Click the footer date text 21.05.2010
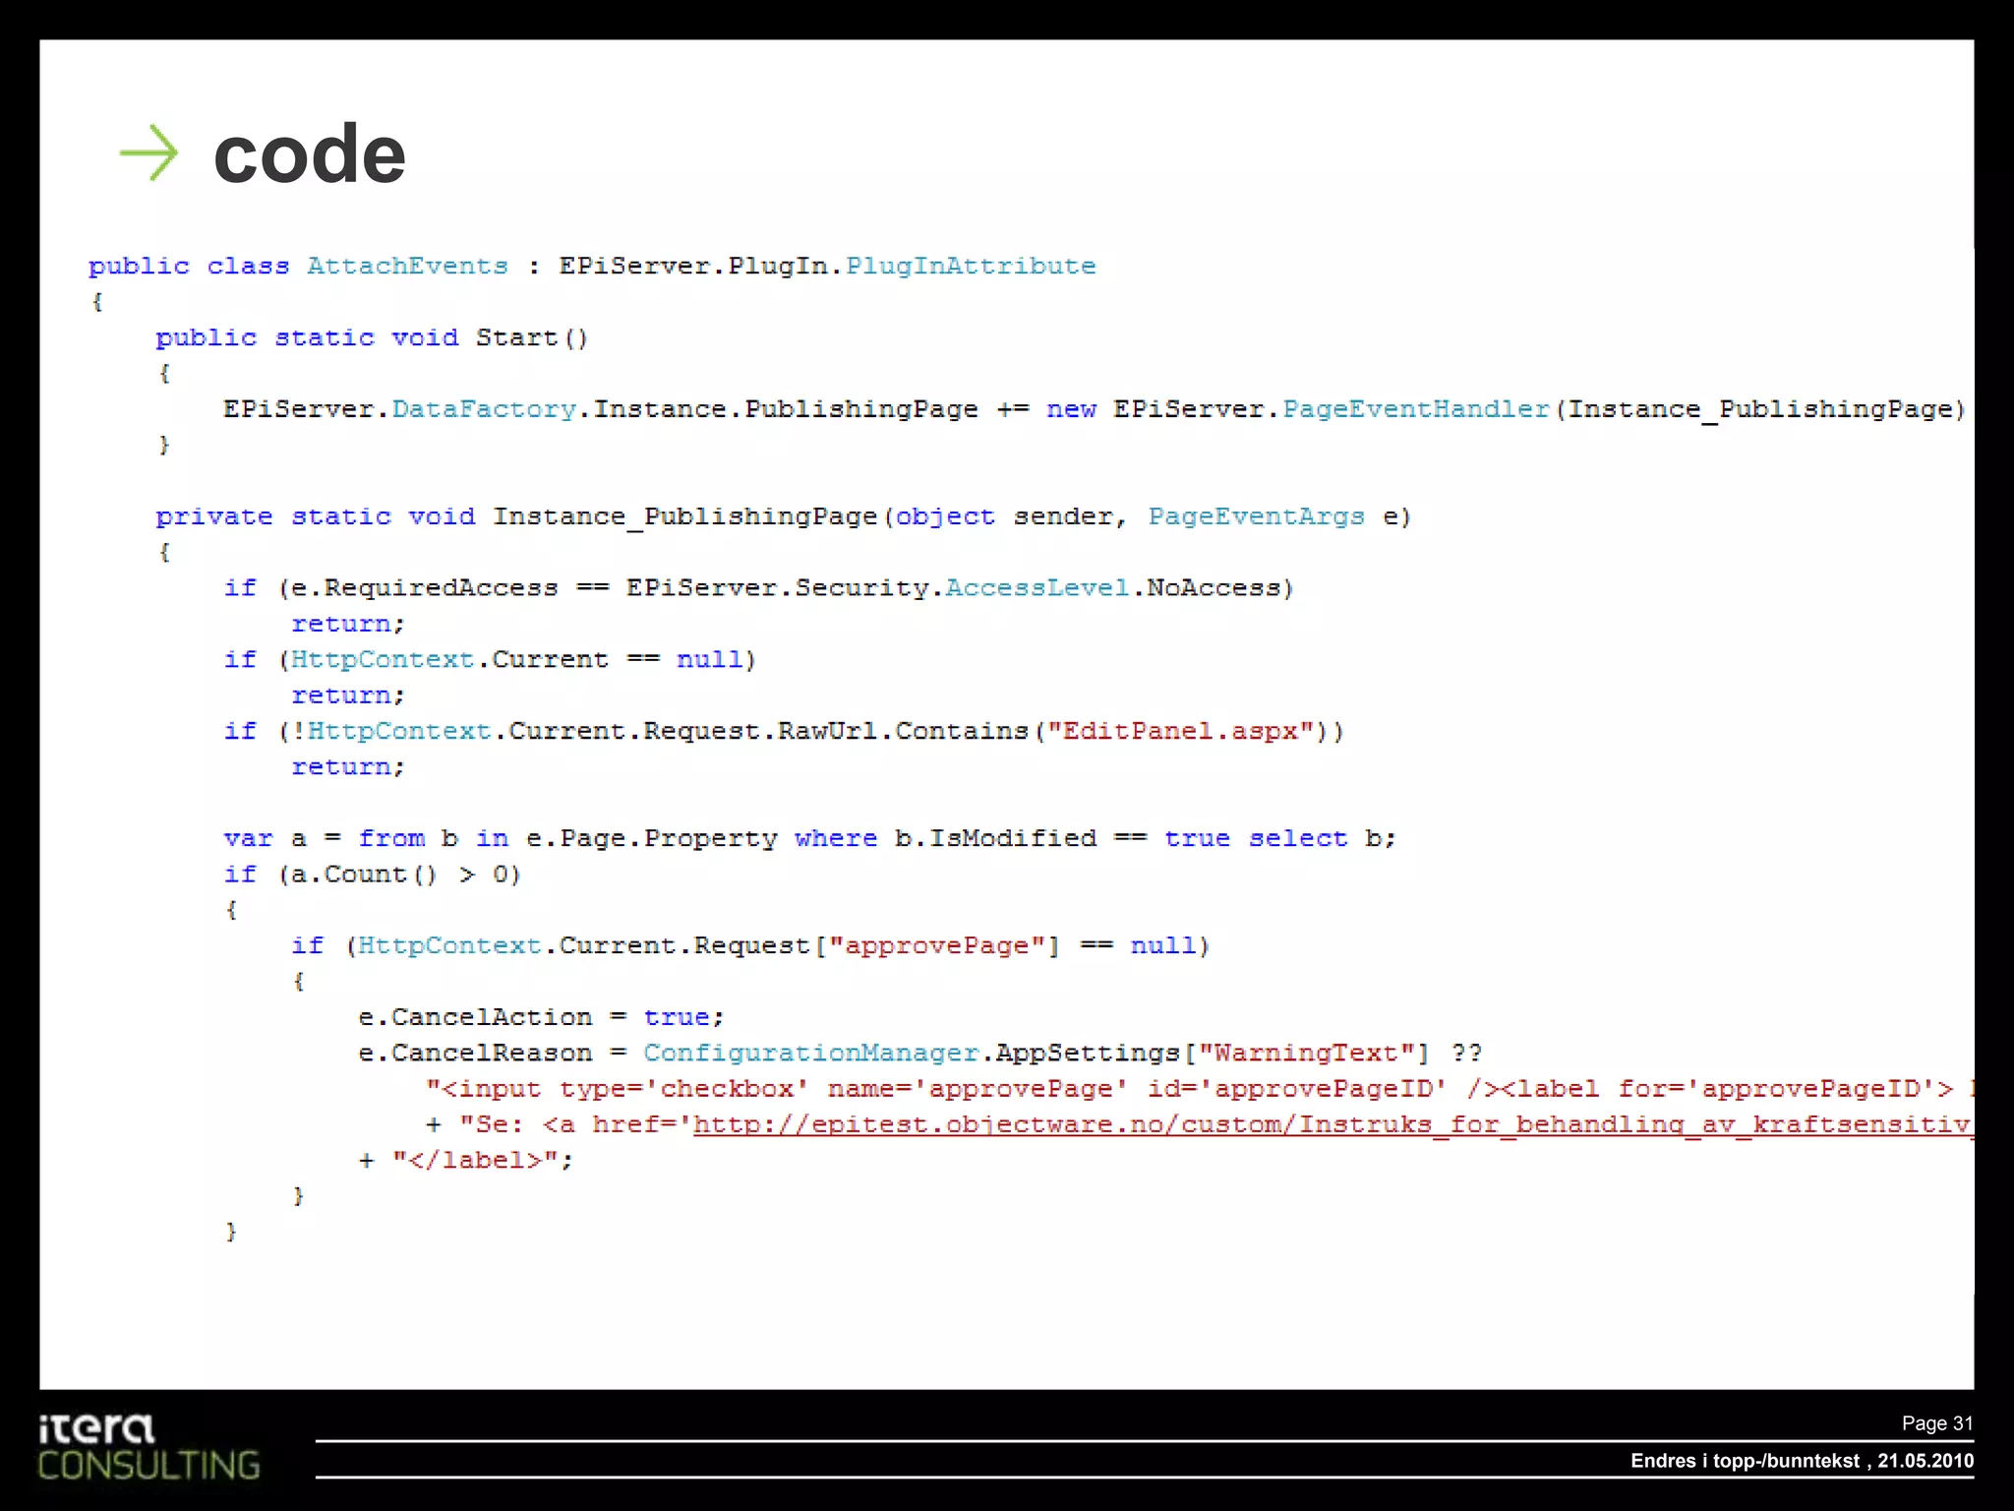This screenshot has width=2014, height=1511. [x=1925, y=1461]
